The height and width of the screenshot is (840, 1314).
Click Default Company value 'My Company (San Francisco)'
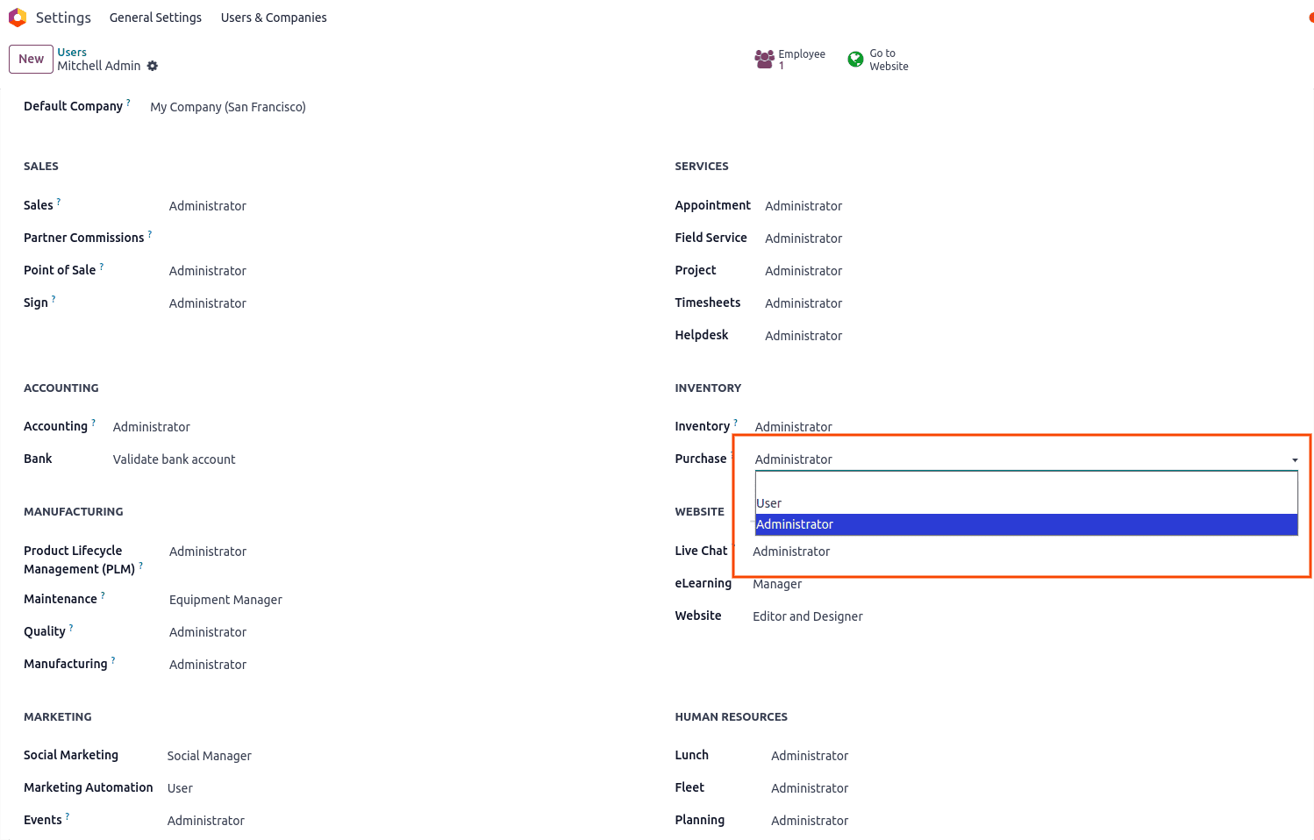coord(228,107)
